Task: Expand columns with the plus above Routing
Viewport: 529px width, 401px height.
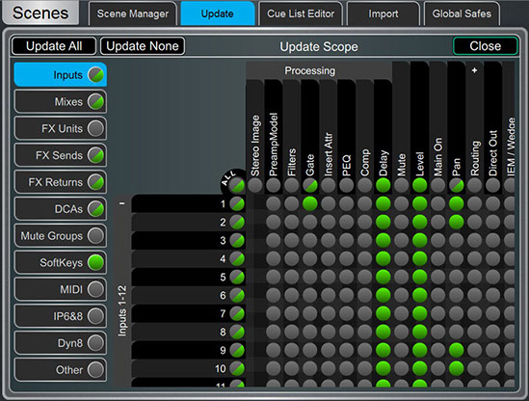Action: pyautogui.click(x=474, y=70)
